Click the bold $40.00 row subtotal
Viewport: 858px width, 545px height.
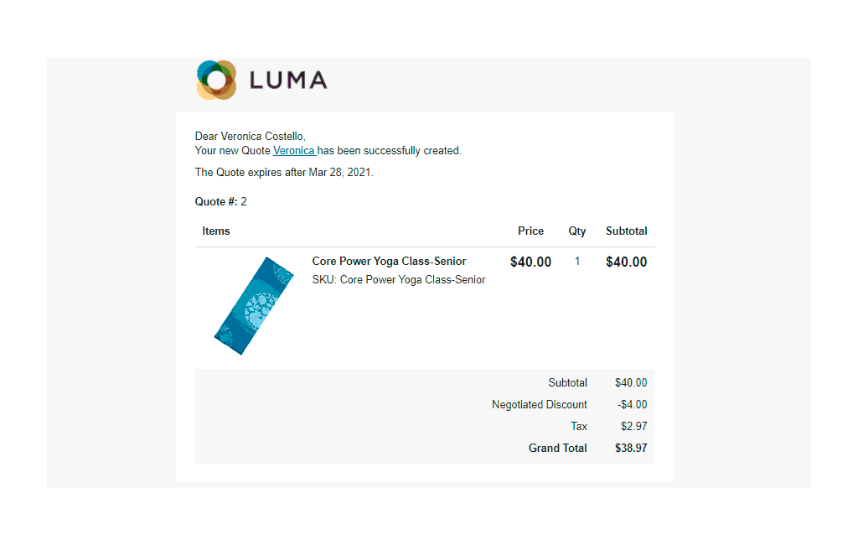tap(626, 262)
